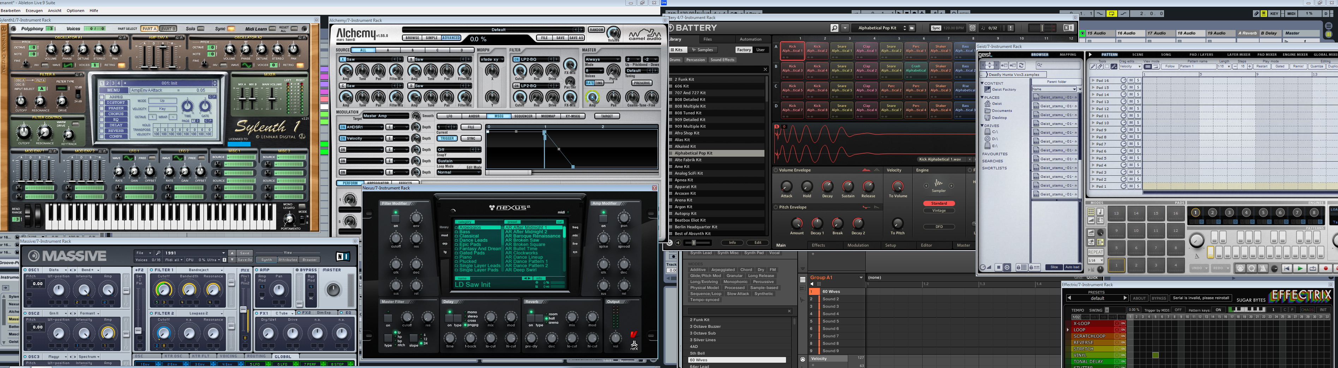Image resolution: width=1338 pixels, height=368 pixels.
Task: Open the Battery Files tab
Action: pos(707,39)
